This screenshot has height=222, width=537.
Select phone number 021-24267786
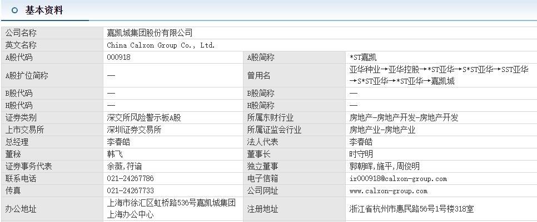[x=131, y=179]
